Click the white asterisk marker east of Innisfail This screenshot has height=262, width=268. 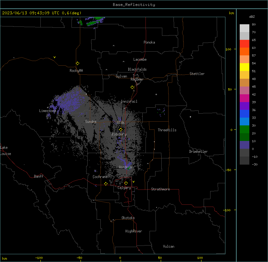point(156,94)
